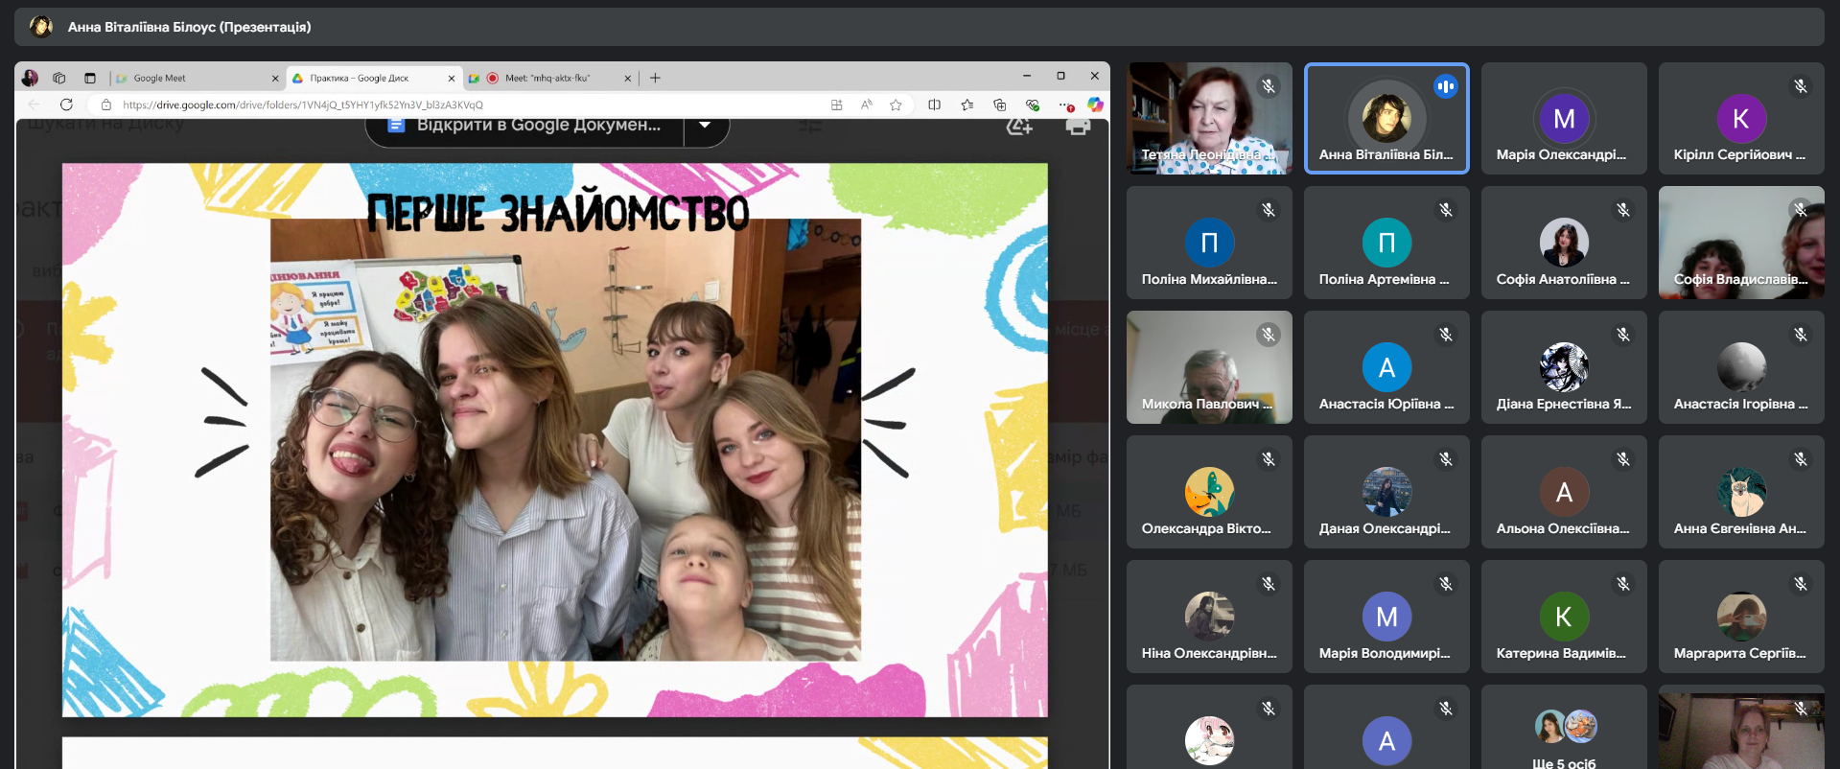This screenshot has width=1840, height=769.
Task: Open the Read aloud icon in the address bar
Action: click(867, 105)
